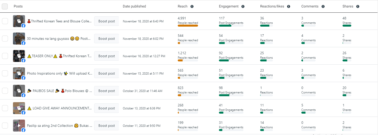Click the Reach info icon
378x135 pixels.
[x=192, y=6]
